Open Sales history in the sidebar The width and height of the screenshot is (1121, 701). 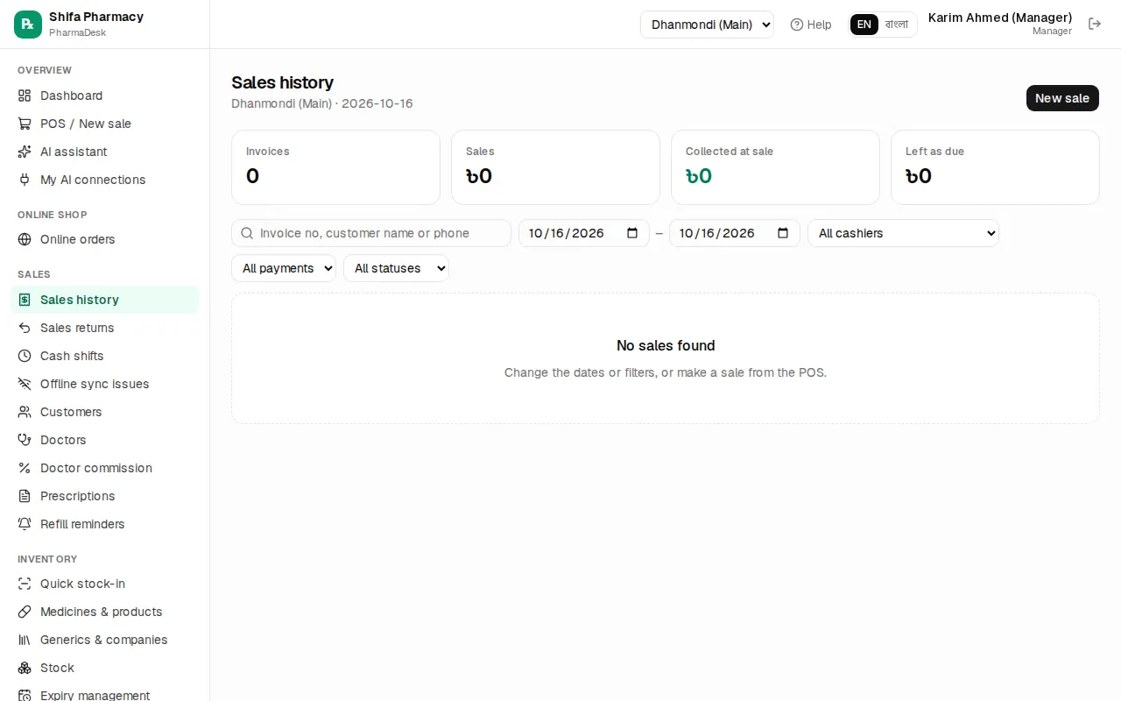[104, 300]
